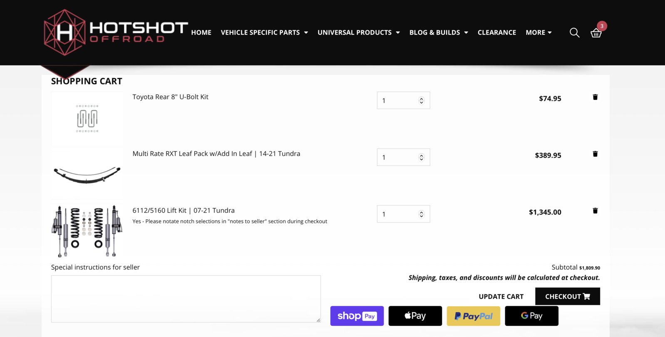Open the search magnifier icon
The height and width of the screenshot is (337, 665).
click(x=574, y=32)
